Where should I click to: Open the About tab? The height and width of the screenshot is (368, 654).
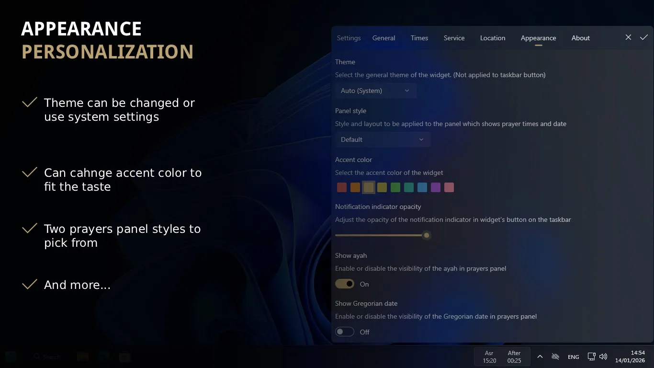coord(581,38)
